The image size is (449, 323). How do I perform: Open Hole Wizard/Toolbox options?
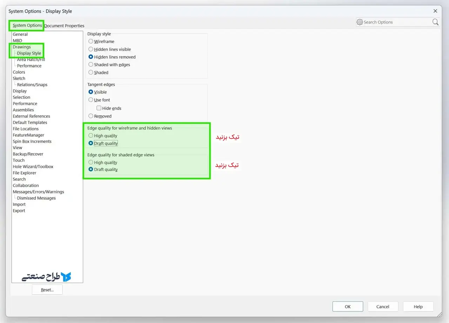[x=33, y=167]
